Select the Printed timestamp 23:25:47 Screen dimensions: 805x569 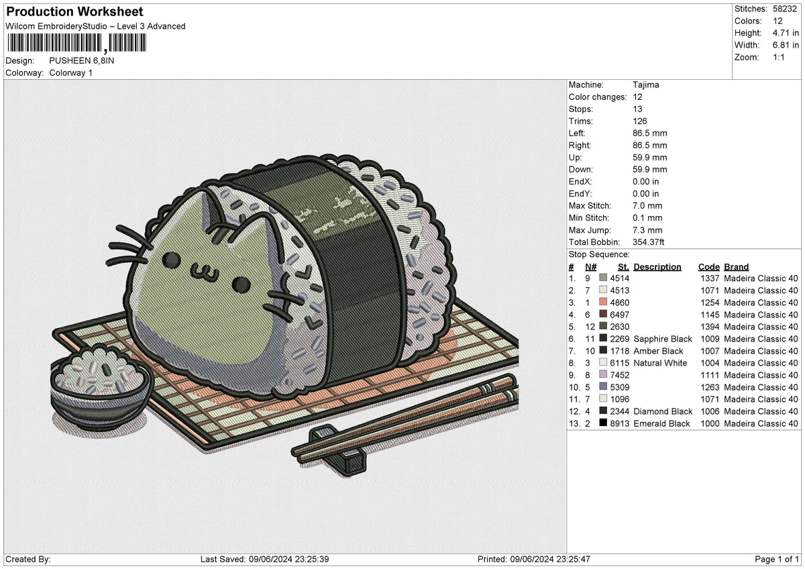click(x=572, y=560)
